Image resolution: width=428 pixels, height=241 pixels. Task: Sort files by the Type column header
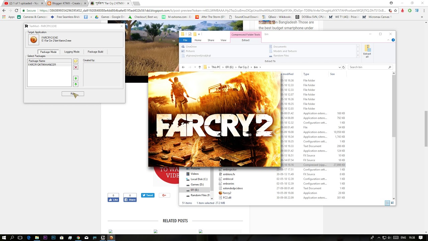tap(315, 74)
